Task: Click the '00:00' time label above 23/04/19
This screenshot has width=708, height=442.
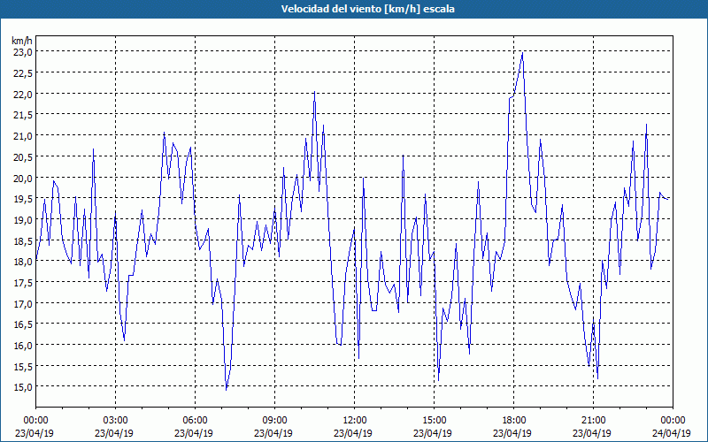Action: click(x=35, y=421)
